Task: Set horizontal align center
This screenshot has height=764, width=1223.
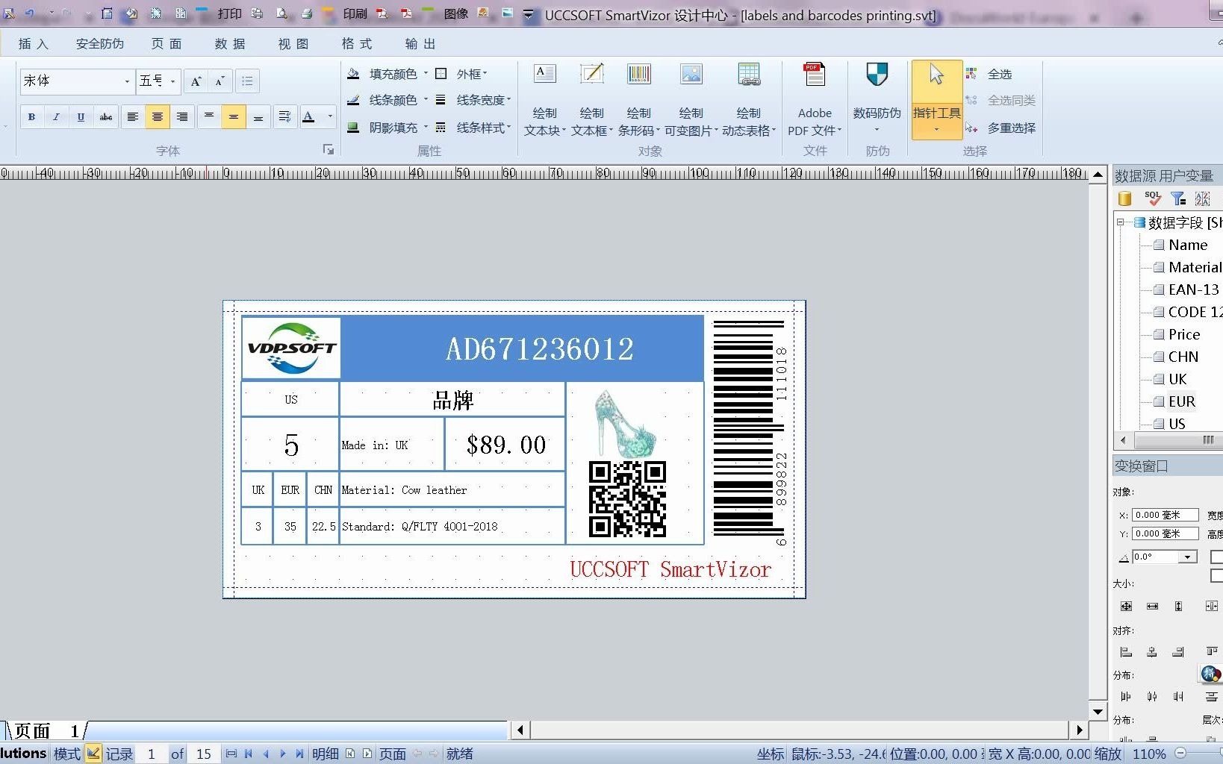Action: click(157, 116)
